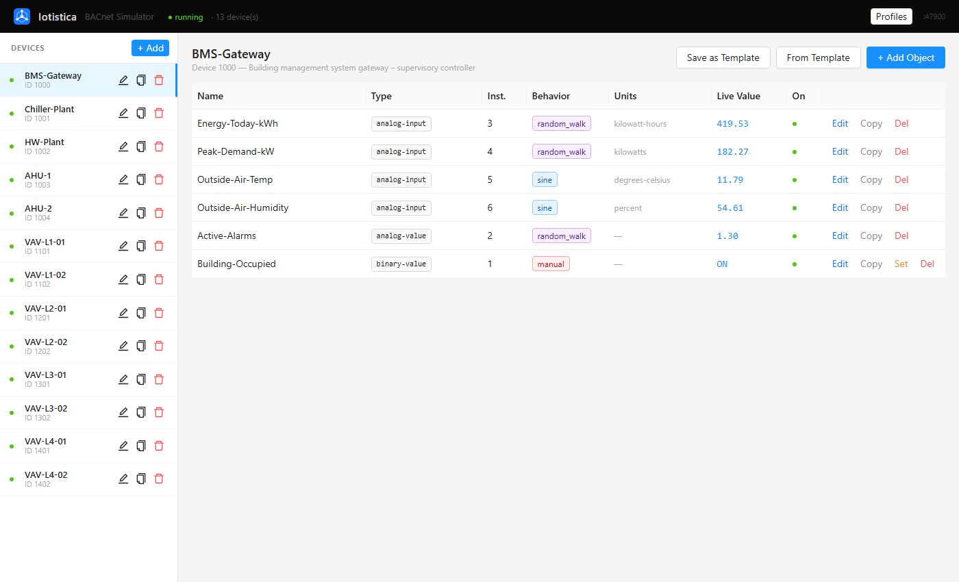Duplicate the BMS-Gateway device copy icon
959x582 pixels.
pyautogui.click(x=141, y=80)
